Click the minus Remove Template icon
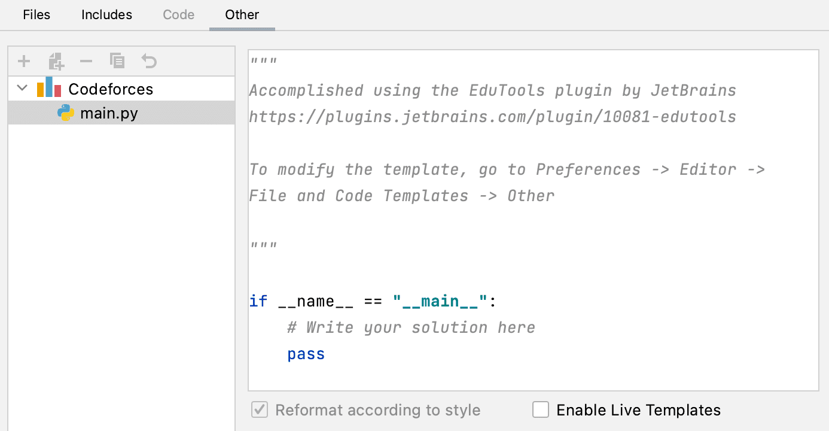The width and height of the screenshot is (829, 431). click(x=86, y=61)
